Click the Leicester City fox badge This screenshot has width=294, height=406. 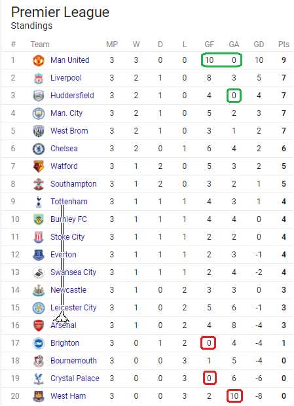[x=39, y=308]
